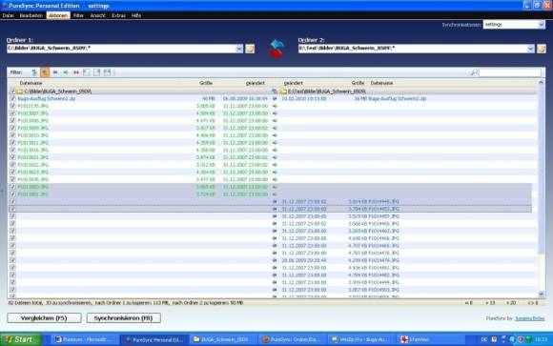Image resolution: width=553 pixels, height=346 pixels.
Task: Open the Ordner 2 path dropdown
Action: pyautogui.click(x=530, y=49)
